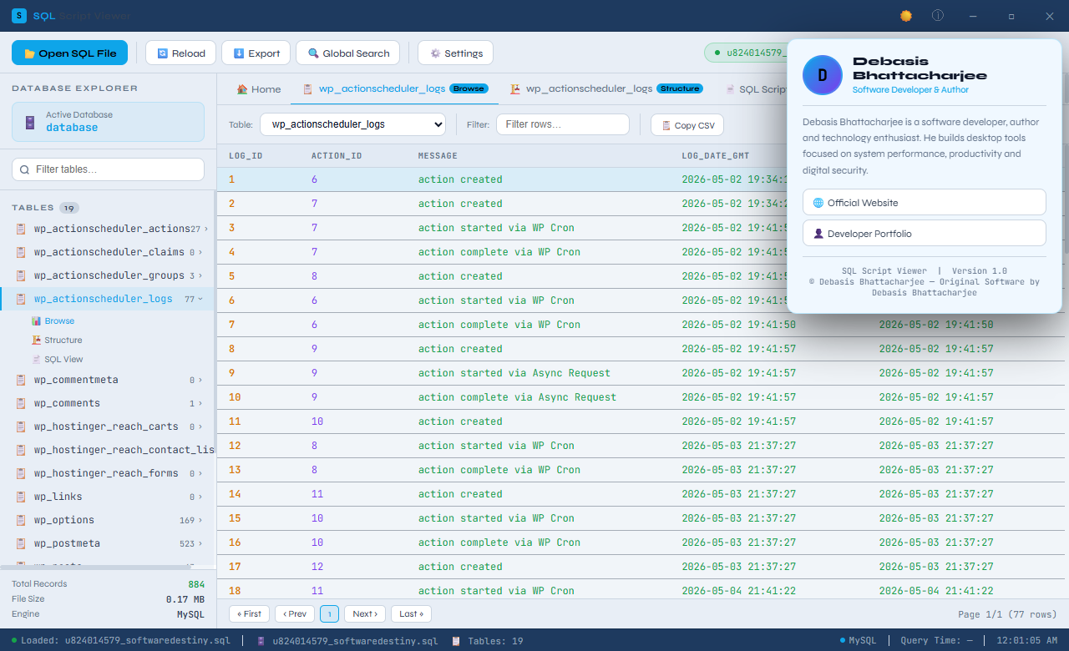1069x651 pixels.
Task: Launch Global Search
Action: 348,53
